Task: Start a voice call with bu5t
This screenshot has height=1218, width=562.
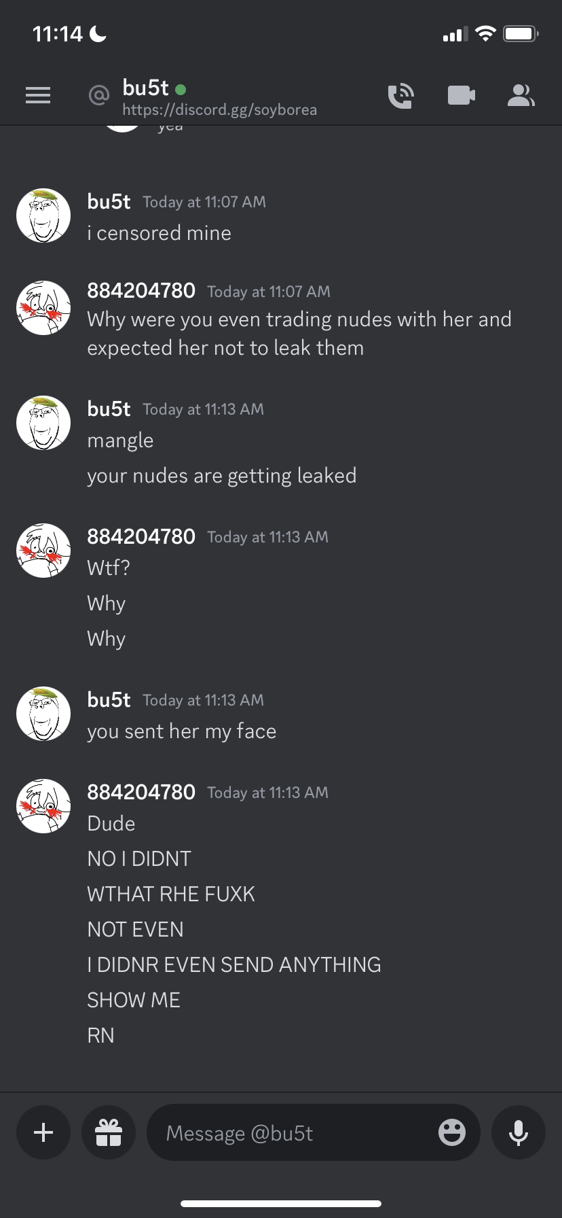Action: [400, 96]
